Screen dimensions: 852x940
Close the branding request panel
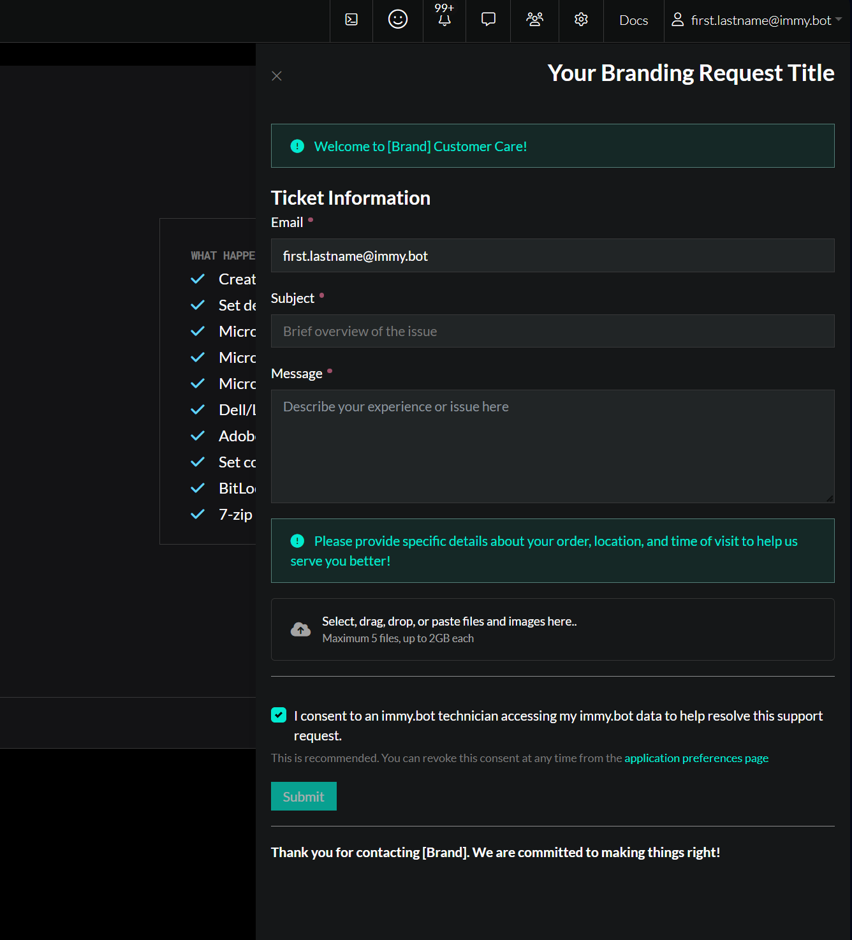tap(277, 76)
